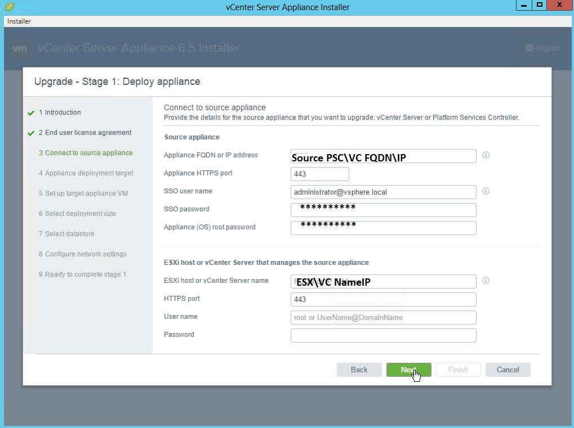Screen dimensions: 574x428
Task: Focus the Appliance FQDN or IP address field
Action: (x=383, y=156)
